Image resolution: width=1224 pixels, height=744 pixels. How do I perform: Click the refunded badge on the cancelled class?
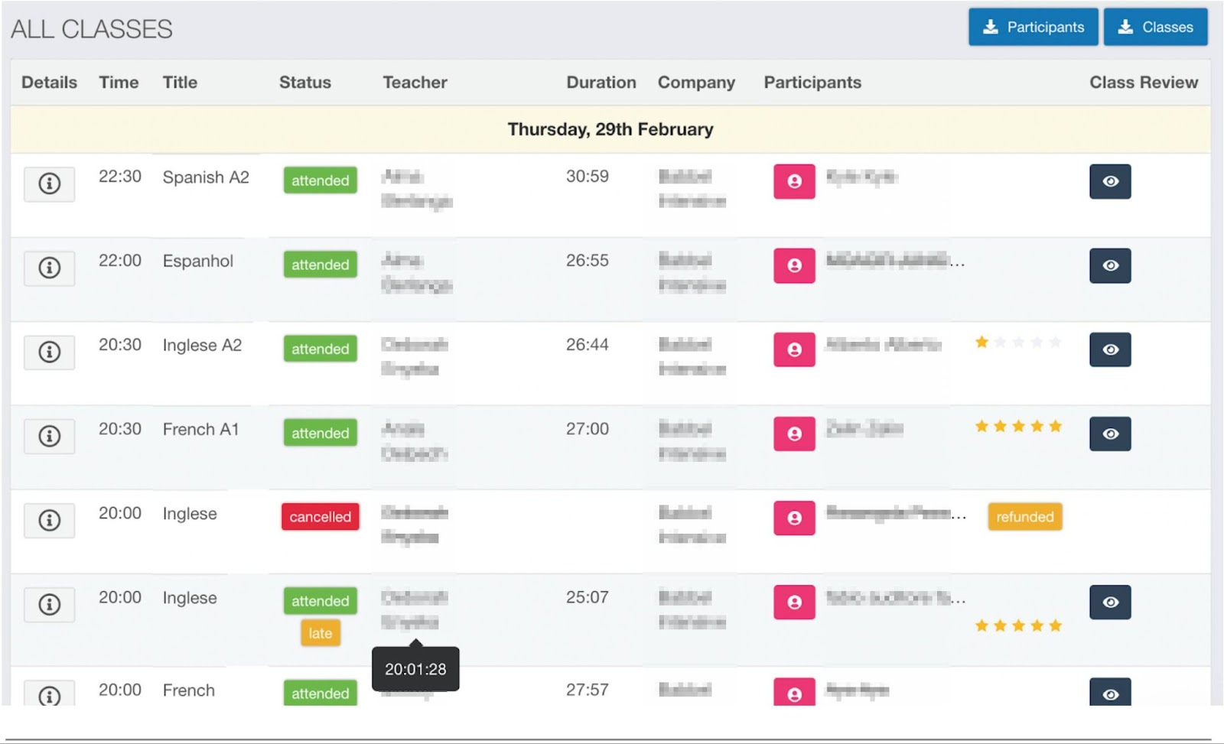pos(1024,517)
